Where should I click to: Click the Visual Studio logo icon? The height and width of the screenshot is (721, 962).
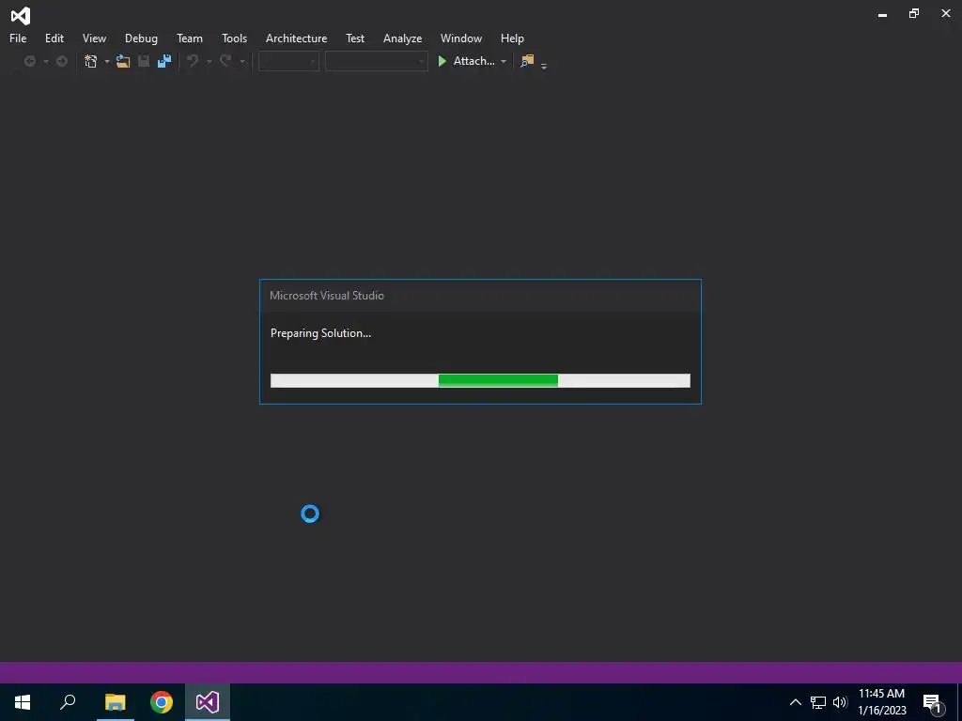[21, 15]
